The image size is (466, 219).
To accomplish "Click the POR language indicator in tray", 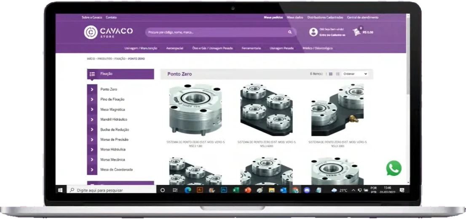I will coord(374,188).
